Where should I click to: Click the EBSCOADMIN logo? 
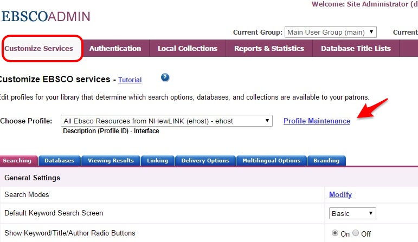coord(46,16)
